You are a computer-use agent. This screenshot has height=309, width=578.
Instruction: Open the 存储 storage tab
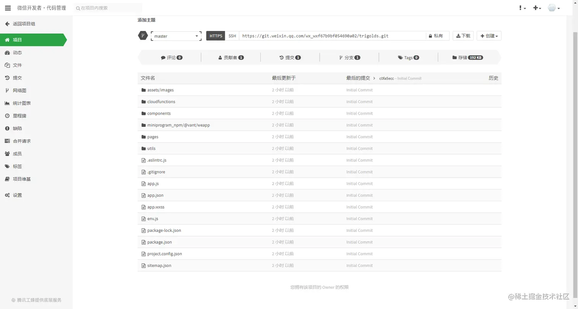click(x=468, y=58)
